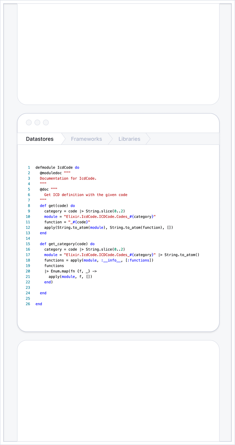Click line number 26 in the gutter

(x=28, y=304)
